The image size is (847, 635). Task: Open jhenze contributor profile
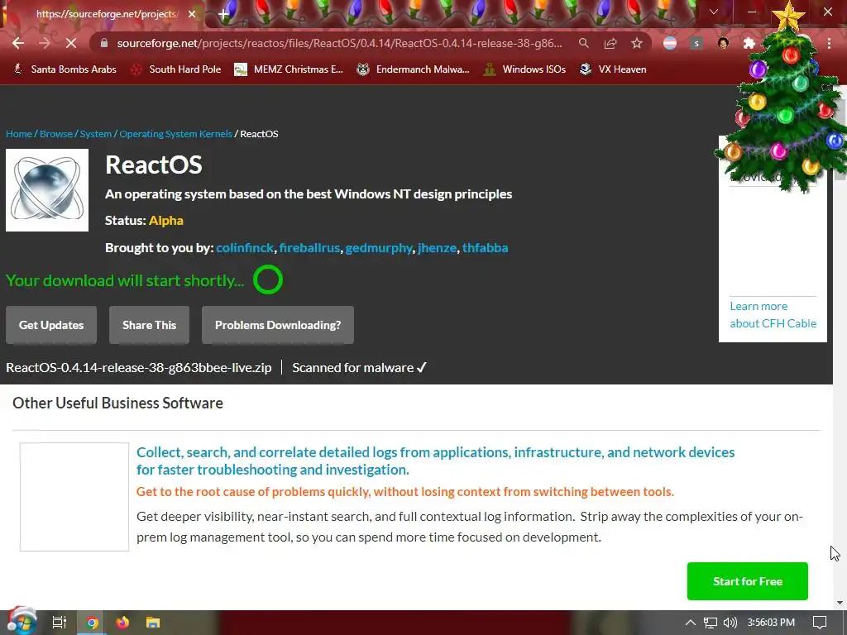coord(437,248)
